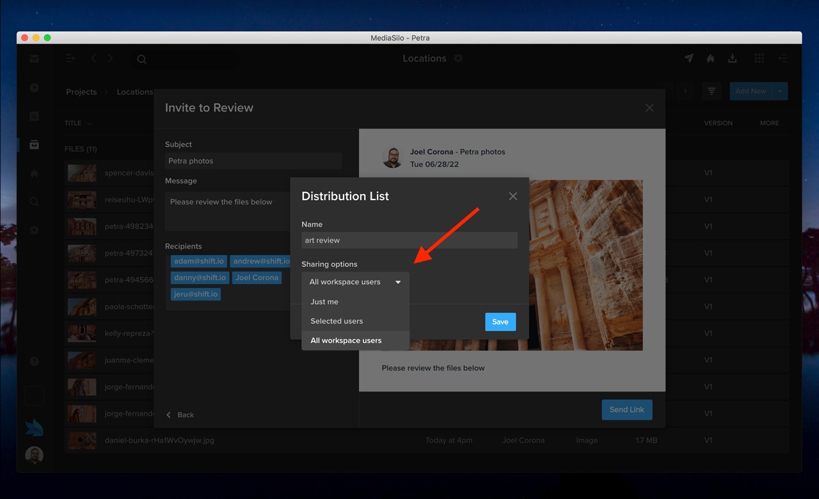Choose All workspace users from the list
The width and height of the screenshot is (819, 499).
click(x=346, y=340)
